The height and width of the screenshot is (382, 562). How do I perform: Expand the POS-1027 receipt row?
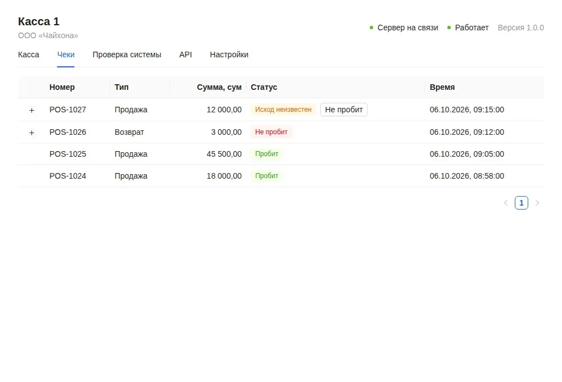pos(31,110)
